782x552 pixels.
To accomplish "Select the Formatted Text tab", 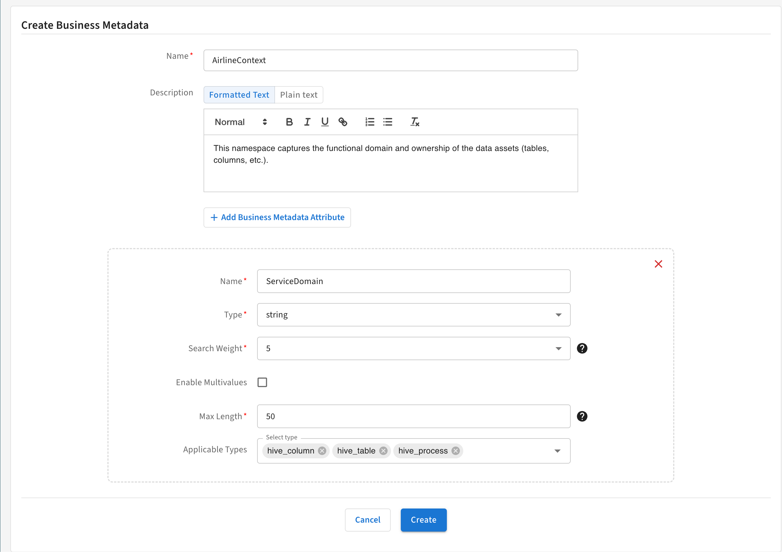I will [x=239, y=95].
